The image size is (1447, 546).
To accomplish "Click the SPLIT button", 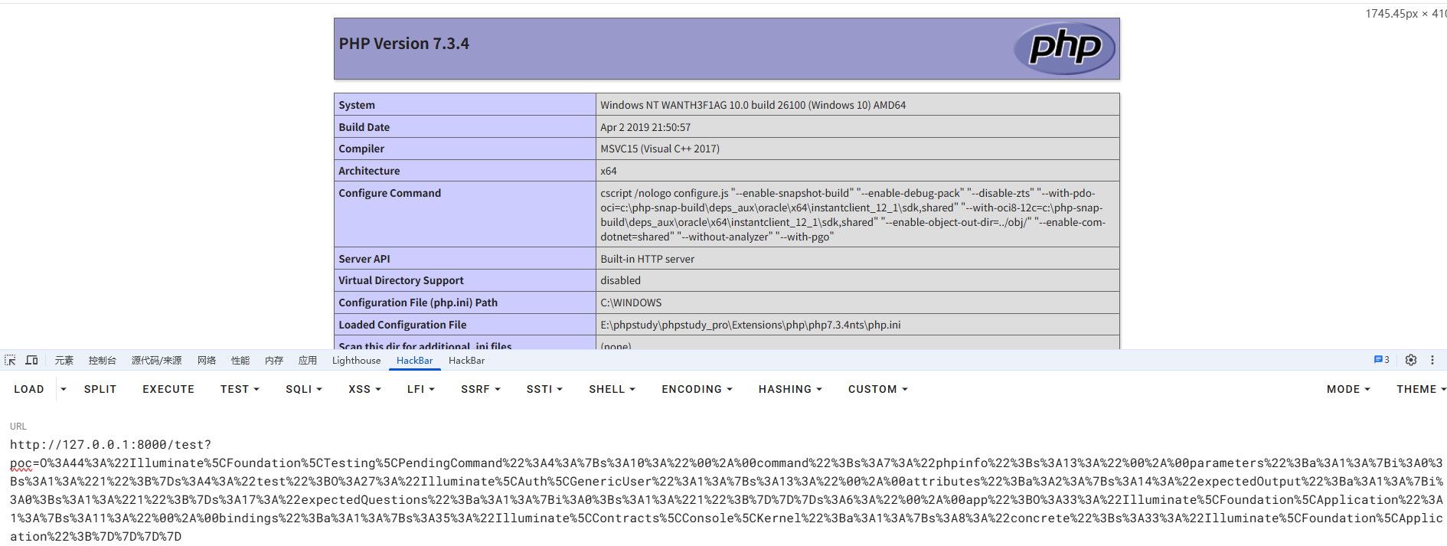I will click(100, 389).
